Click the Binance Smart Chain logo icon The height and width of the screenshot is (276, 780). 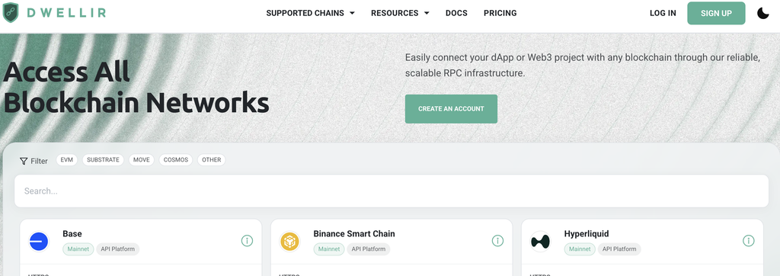click(289, 242)
